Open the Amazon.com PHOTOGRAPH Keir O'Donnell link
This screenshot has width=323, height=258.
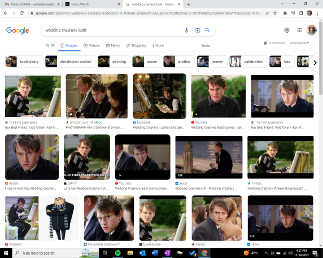pyautogui.click(x=94, y=128)
